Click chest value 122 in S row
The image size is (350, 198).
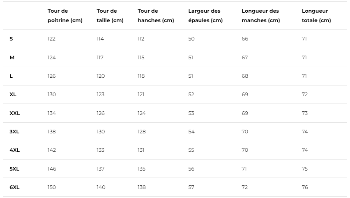tap(51, 39)
